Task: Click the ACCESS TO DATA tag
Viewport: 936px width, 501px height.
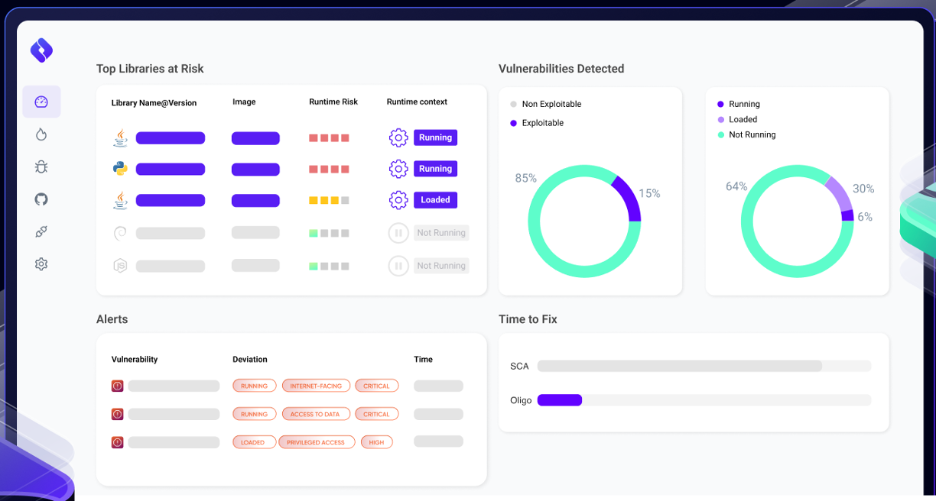Action: [x=316, y=414]
